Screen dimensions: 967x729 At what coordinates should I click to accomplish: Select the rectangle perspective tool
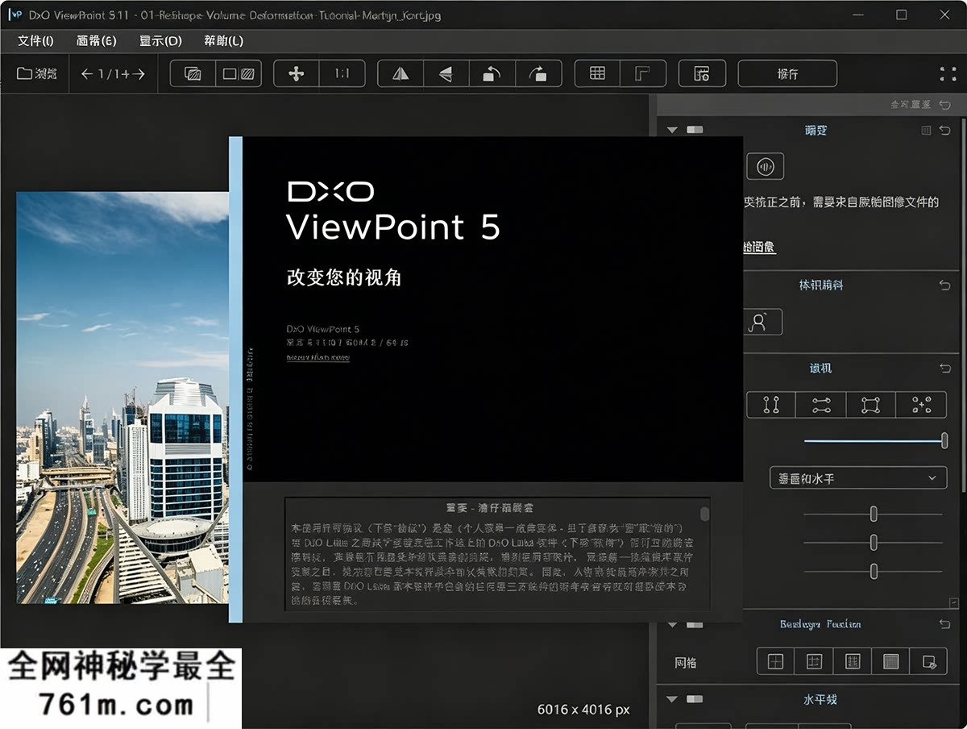click(870, 405)
